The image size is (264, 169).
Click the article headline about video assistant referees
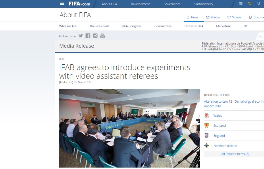click(125, 72)
